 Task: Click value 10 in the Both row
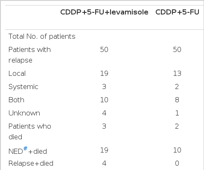(x=104, y=100)
